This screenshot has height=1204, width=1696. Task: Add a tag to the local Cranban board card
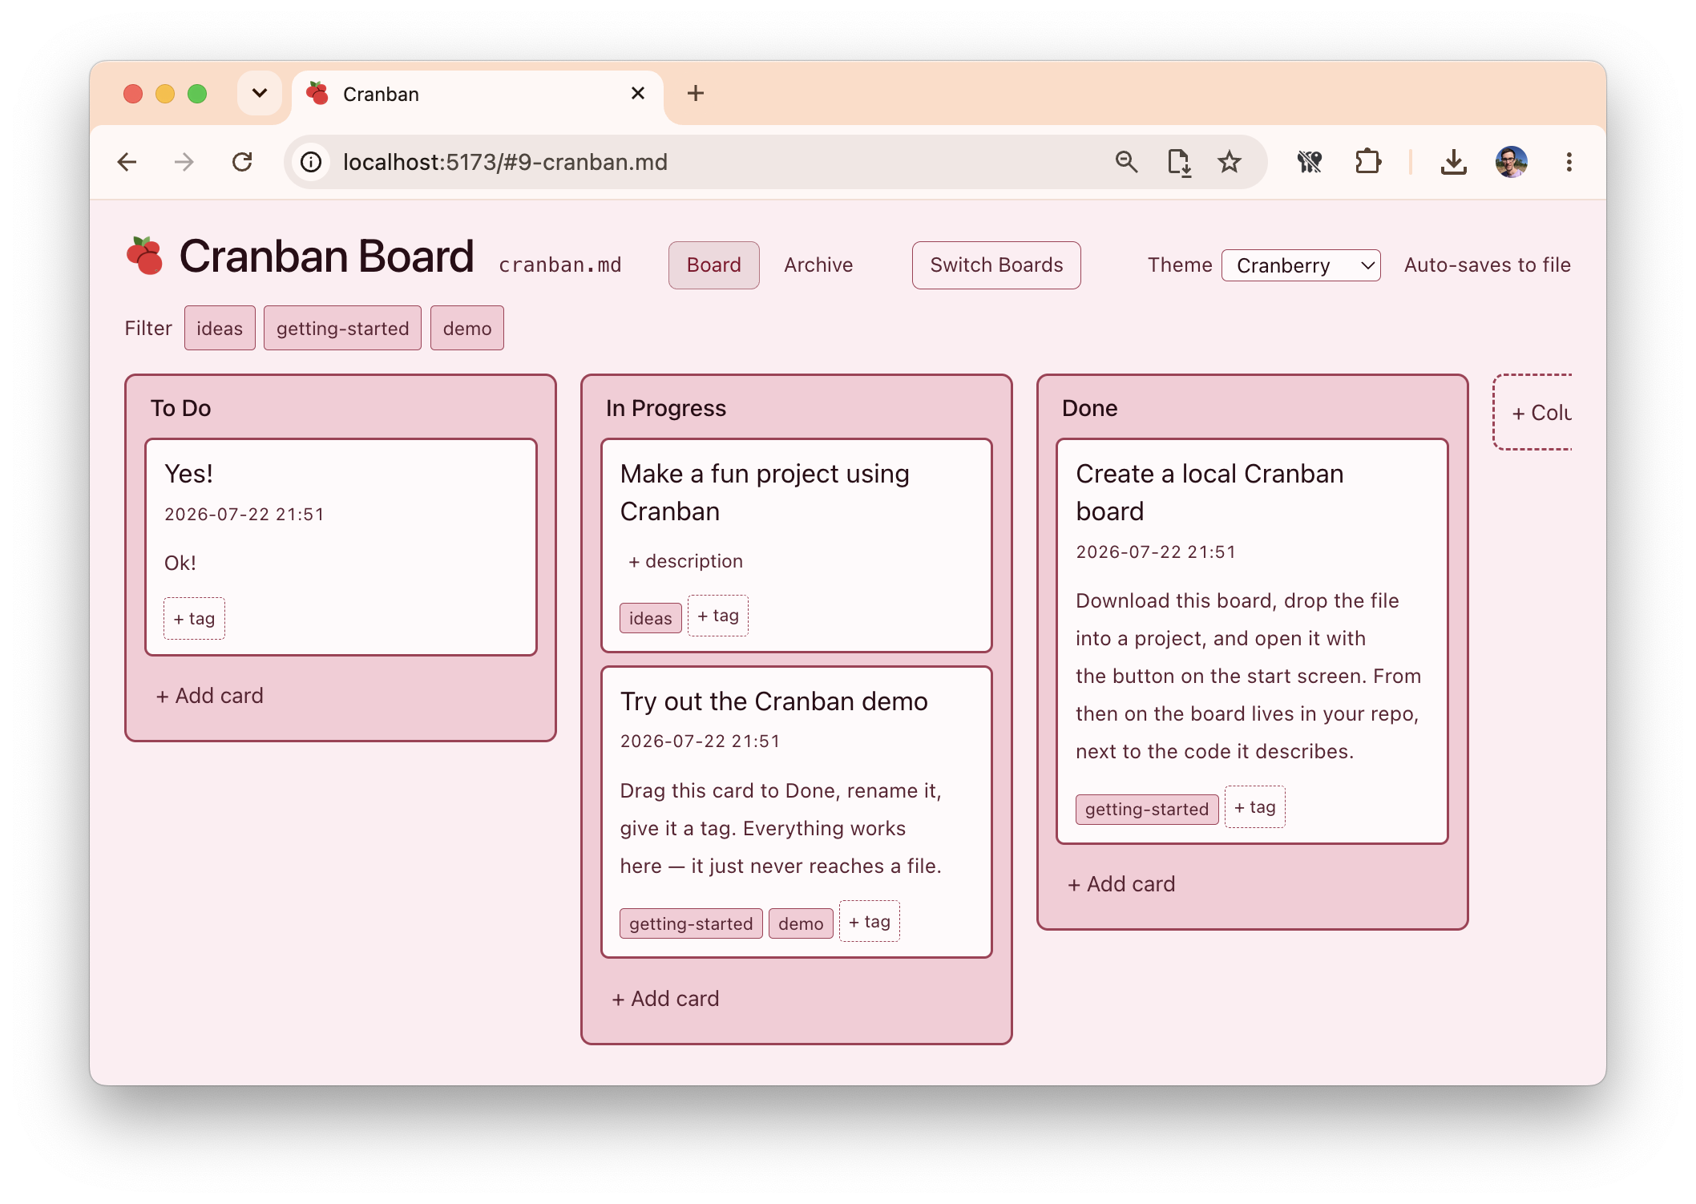(x=1255, y=807)
